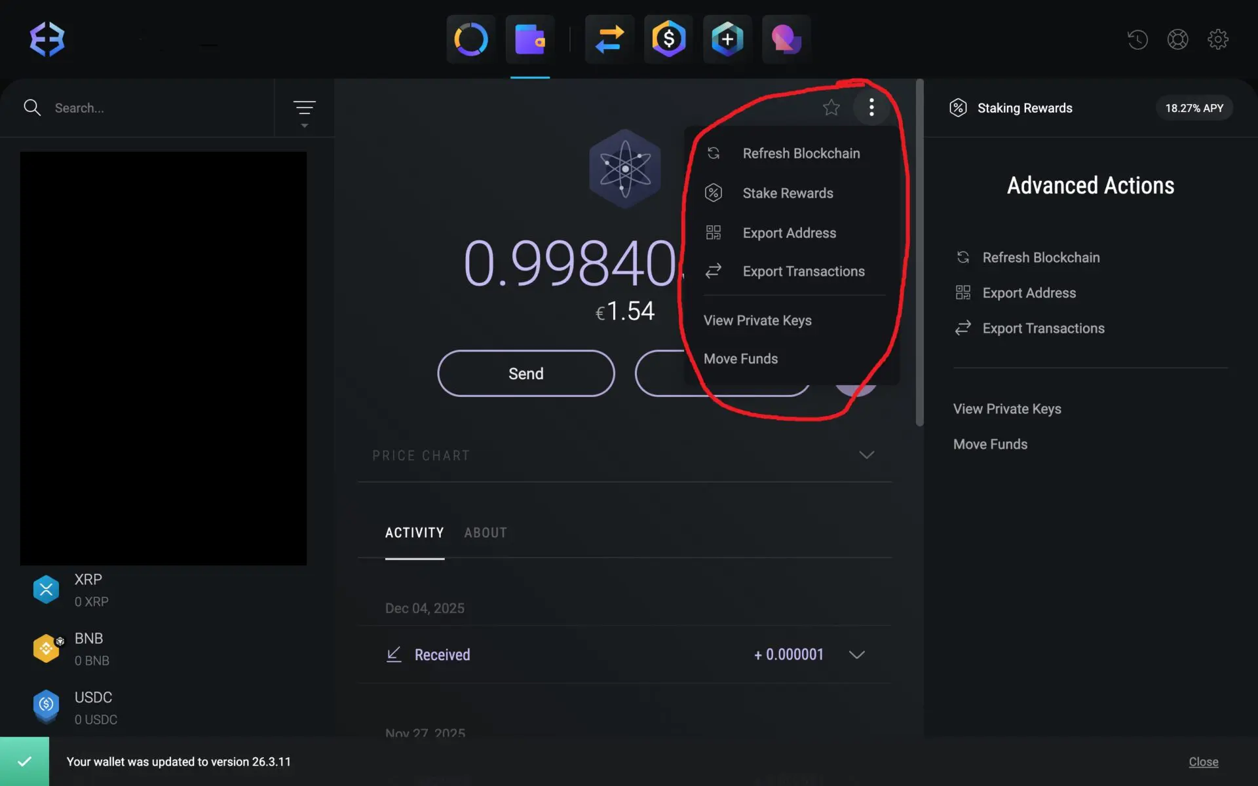
Task: Switch to the About tab
Action: click(486, 533)
